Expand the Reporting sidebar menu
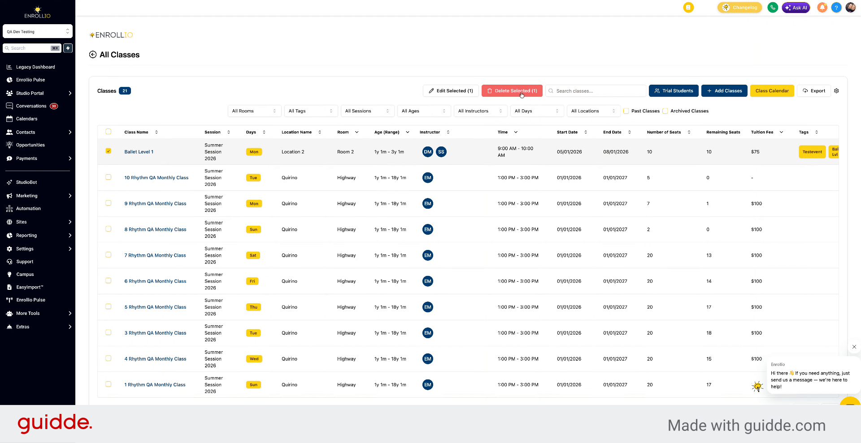 tap(39, 236)
